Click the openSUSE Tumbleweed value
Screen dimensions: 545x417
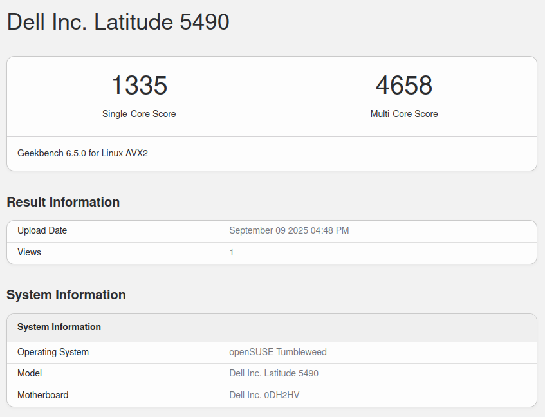tap(278, 352)
